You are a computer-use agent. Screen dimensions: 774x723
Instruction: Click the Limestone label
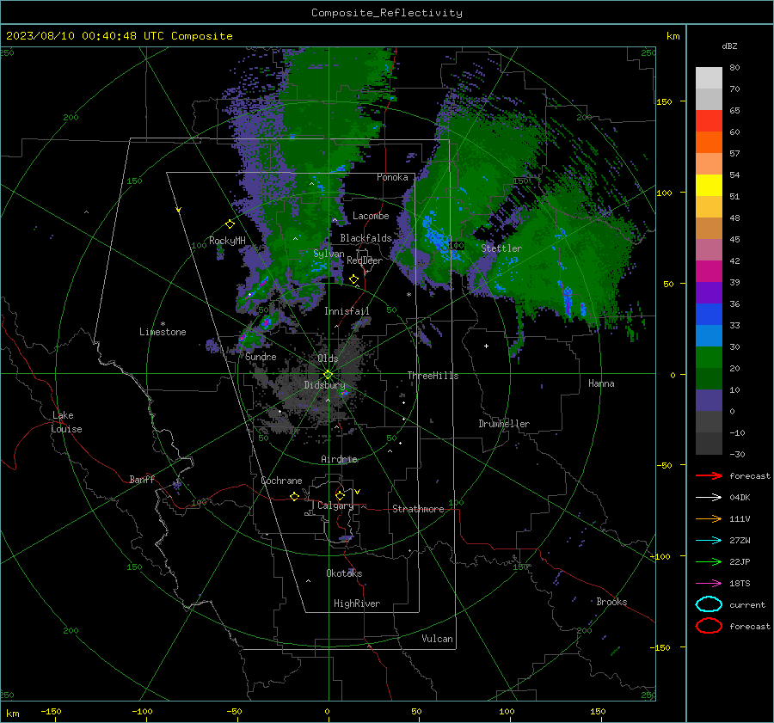tap(163, 332)
